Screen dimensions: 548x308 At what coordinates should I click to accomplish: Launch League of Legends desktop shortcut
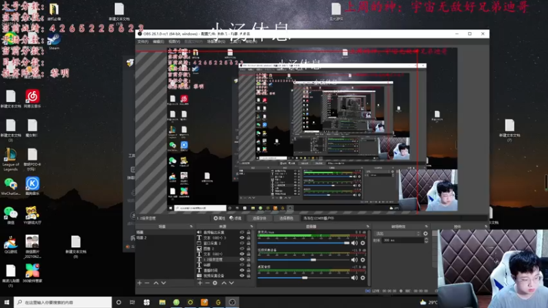pos(10,159)
